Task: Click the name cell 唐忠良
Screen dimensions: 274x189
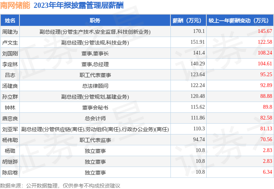Action: tap(10, 118)
